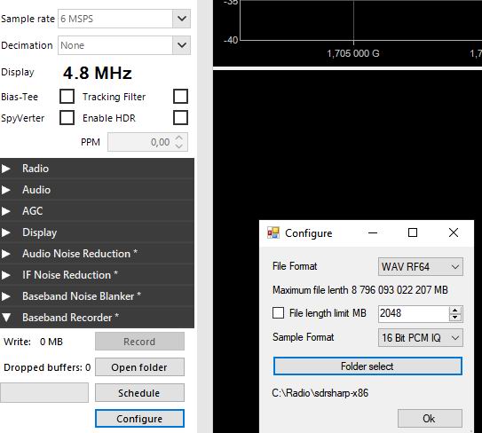Expand the Display panel triangle
Screen dimensions: 482x433
coord(6,232)
